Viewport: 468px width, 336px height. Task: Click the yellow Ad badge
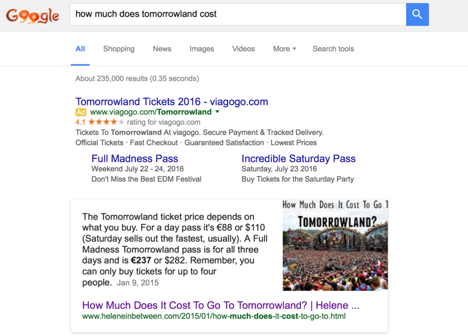pyautogui.click(x=80, y=112)
